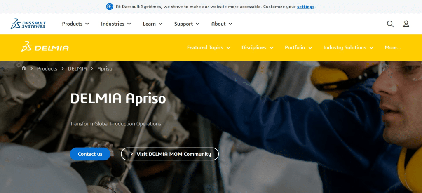This screenshot has width=422, height=193.
Task: Click Products in the breadcrumb
Action: click(x=47, y=68)
